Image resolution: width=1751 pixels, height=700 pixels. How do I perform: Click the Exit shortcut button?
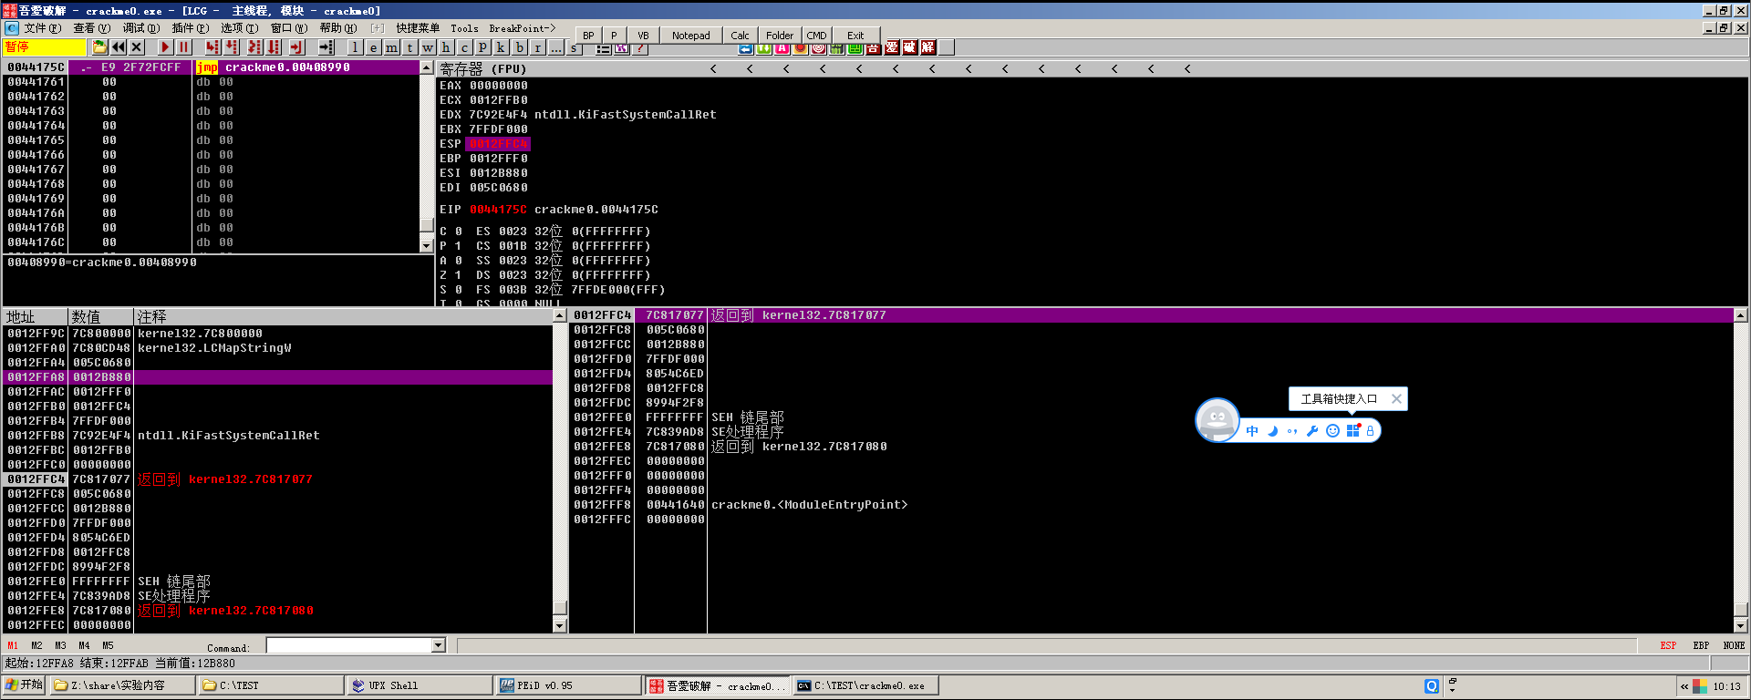click(x=855, y=36)
